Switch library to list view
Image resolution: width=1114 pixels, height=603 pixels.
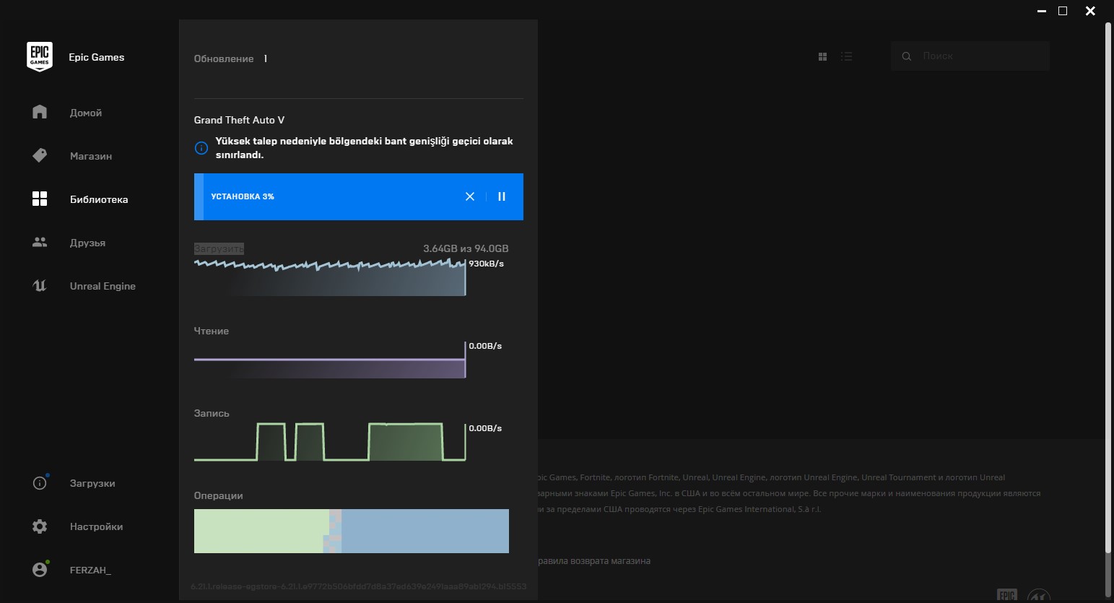click(x=846, y=56)
